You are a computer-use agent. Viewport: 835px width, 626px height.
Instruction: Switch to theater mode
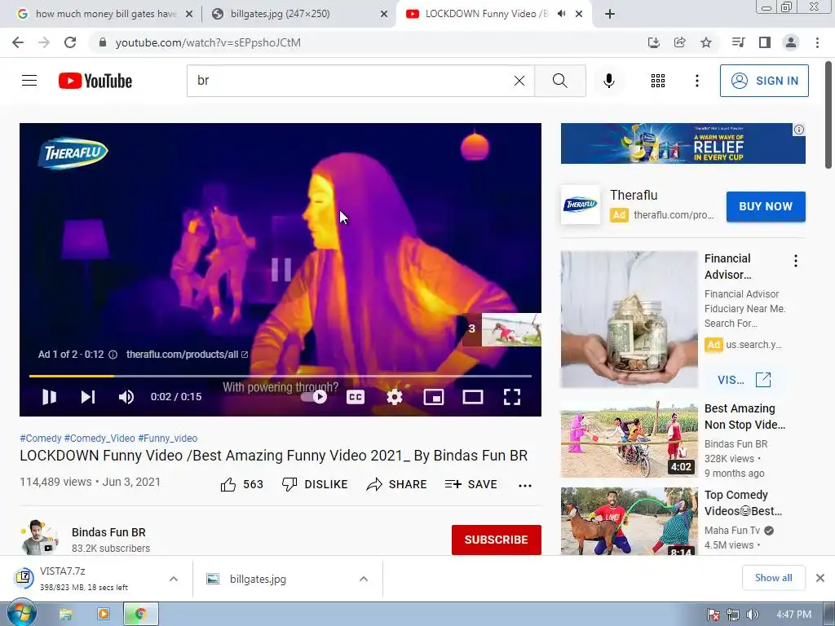(x=472, y=397)
